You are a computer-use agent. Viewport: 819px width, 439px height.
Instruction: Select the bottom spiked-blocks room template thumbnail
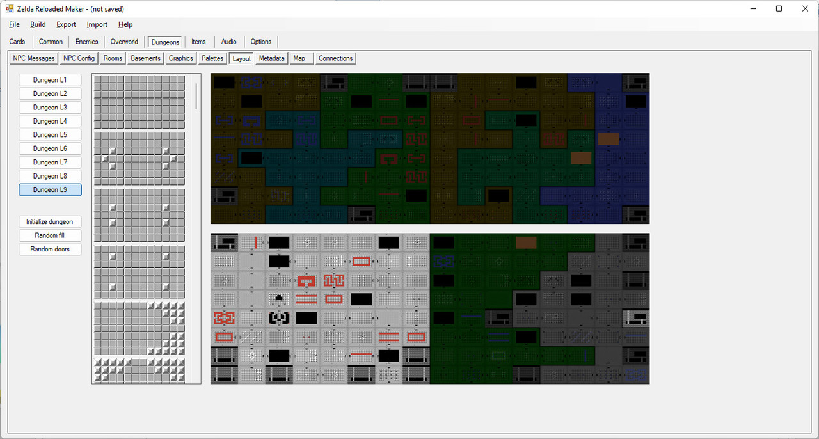[x=139, y=371]
